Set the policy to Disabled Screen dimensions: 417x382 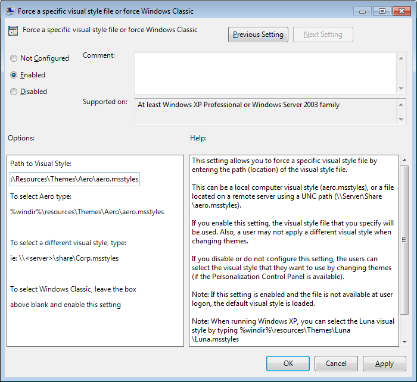click(14, 92)
